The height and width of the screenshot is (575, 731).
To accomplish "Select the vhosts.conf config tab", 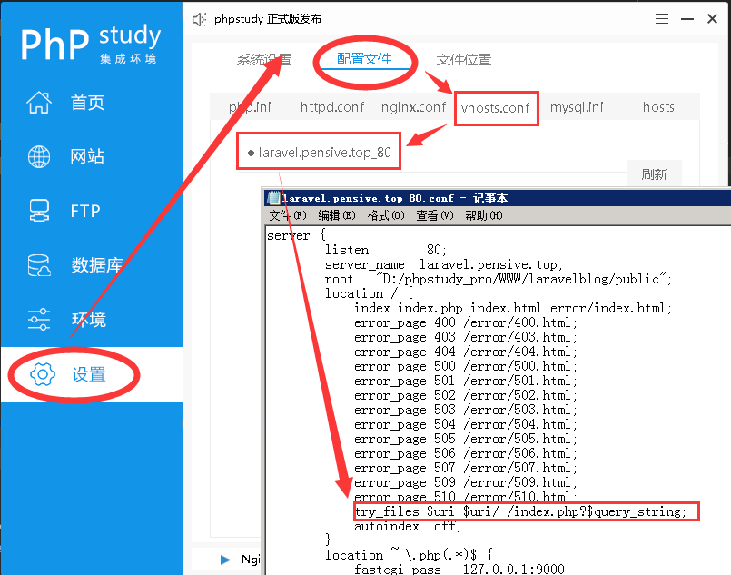I will (x=496, y=108).
